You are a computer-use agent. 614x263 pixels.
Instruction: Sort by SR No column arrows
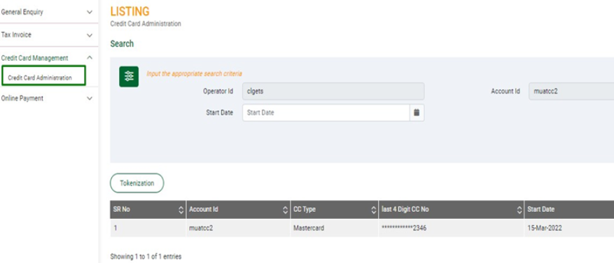[x=181, y=210]
